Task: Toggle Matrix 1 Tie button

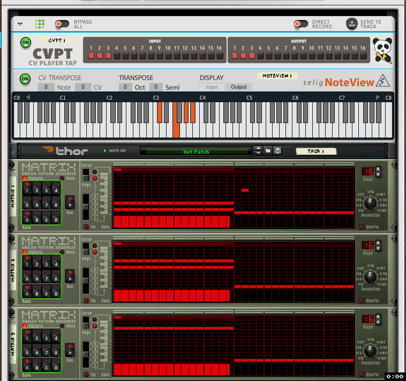Action: point(86,227)
